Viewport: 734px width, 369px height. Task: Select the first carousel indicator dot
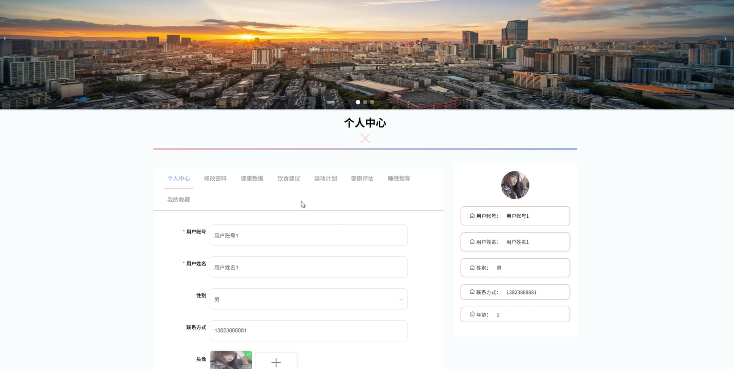(x=358, y=102)
